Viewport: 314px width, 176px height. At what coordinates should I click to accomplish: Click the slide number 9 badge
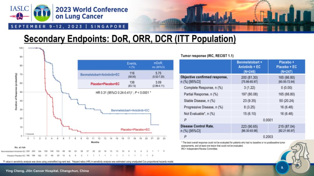(282, 168)
